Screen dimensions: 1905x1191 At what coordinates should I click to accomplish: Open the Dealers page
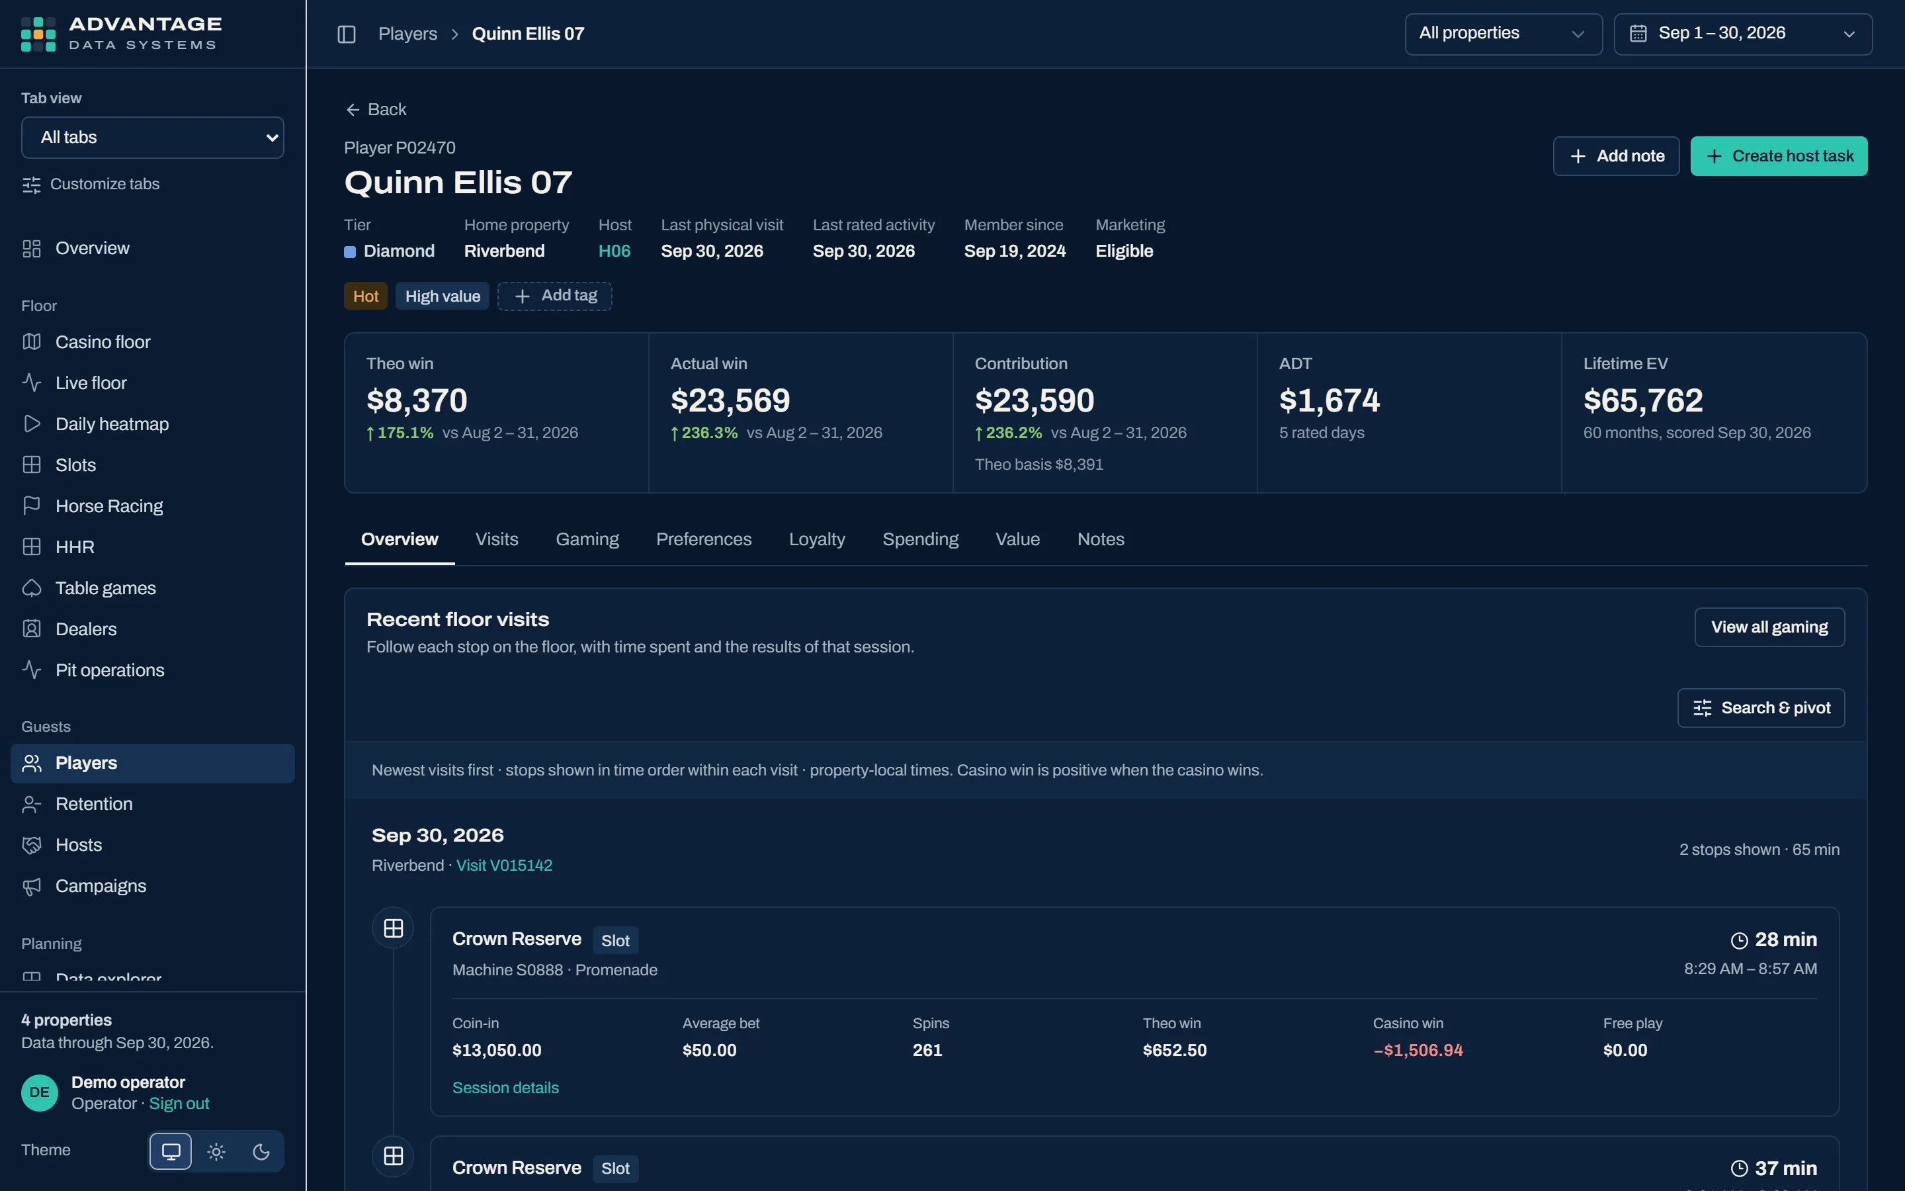[x=153, y=629]
